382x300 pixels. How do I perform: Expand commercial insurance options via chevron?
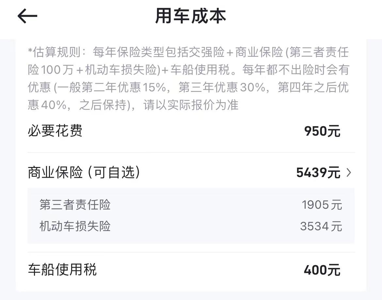(349, 172)
